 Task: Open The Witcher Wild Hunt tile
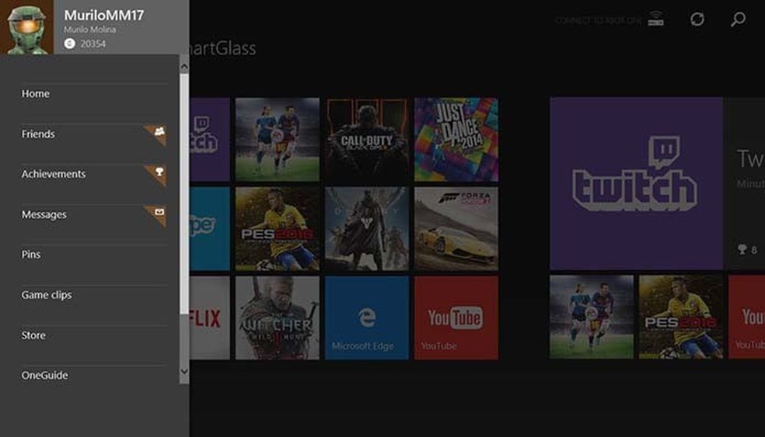[278, 318]
